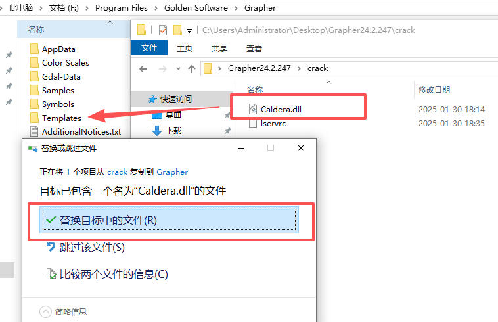Click 文档 (F:) in background breadcrumb
This screenshot has height=322, width=498.
pos(64,8)
